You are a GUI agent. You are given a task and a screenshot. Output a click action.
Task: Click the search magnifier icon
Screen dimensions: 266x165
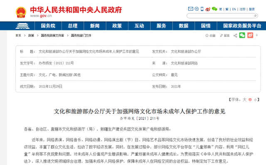(x=255, y=16)
